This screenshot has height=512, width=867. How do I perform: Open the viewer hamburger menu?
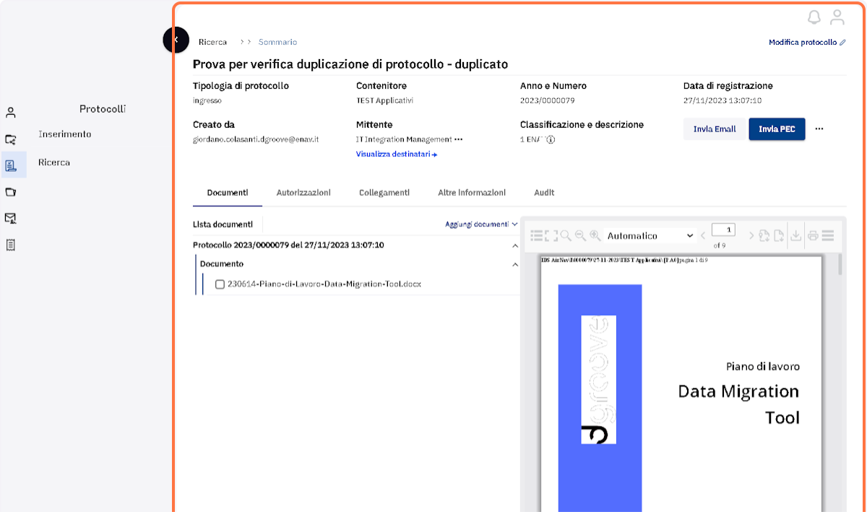828,235
